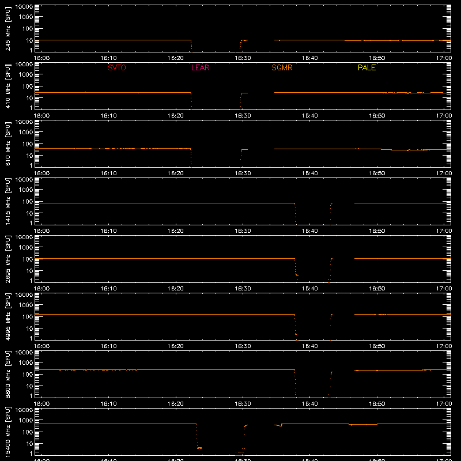
Task: Click 16:20 on the 610 MHz time axis
Action: pyautogui.click(x=176, y=173)
